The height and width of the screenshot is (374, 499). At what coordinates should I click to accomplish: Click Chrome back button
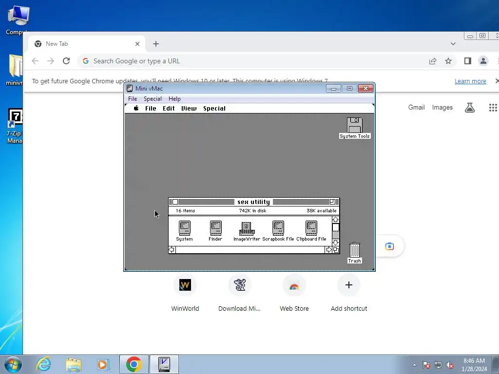(x=35, y=61)
